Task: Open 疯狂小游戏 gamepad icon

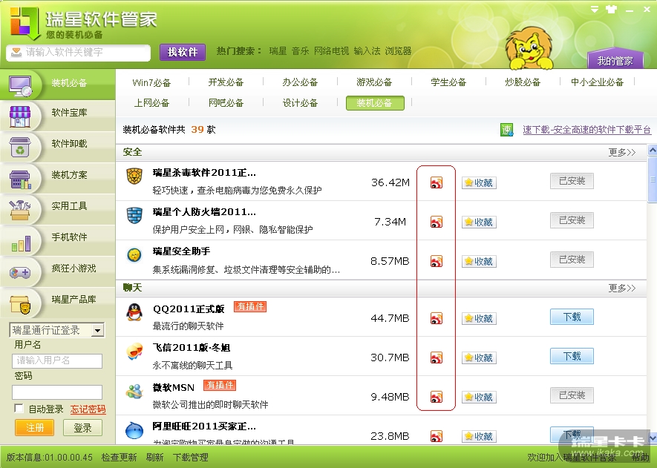Action: click(20, 273)
